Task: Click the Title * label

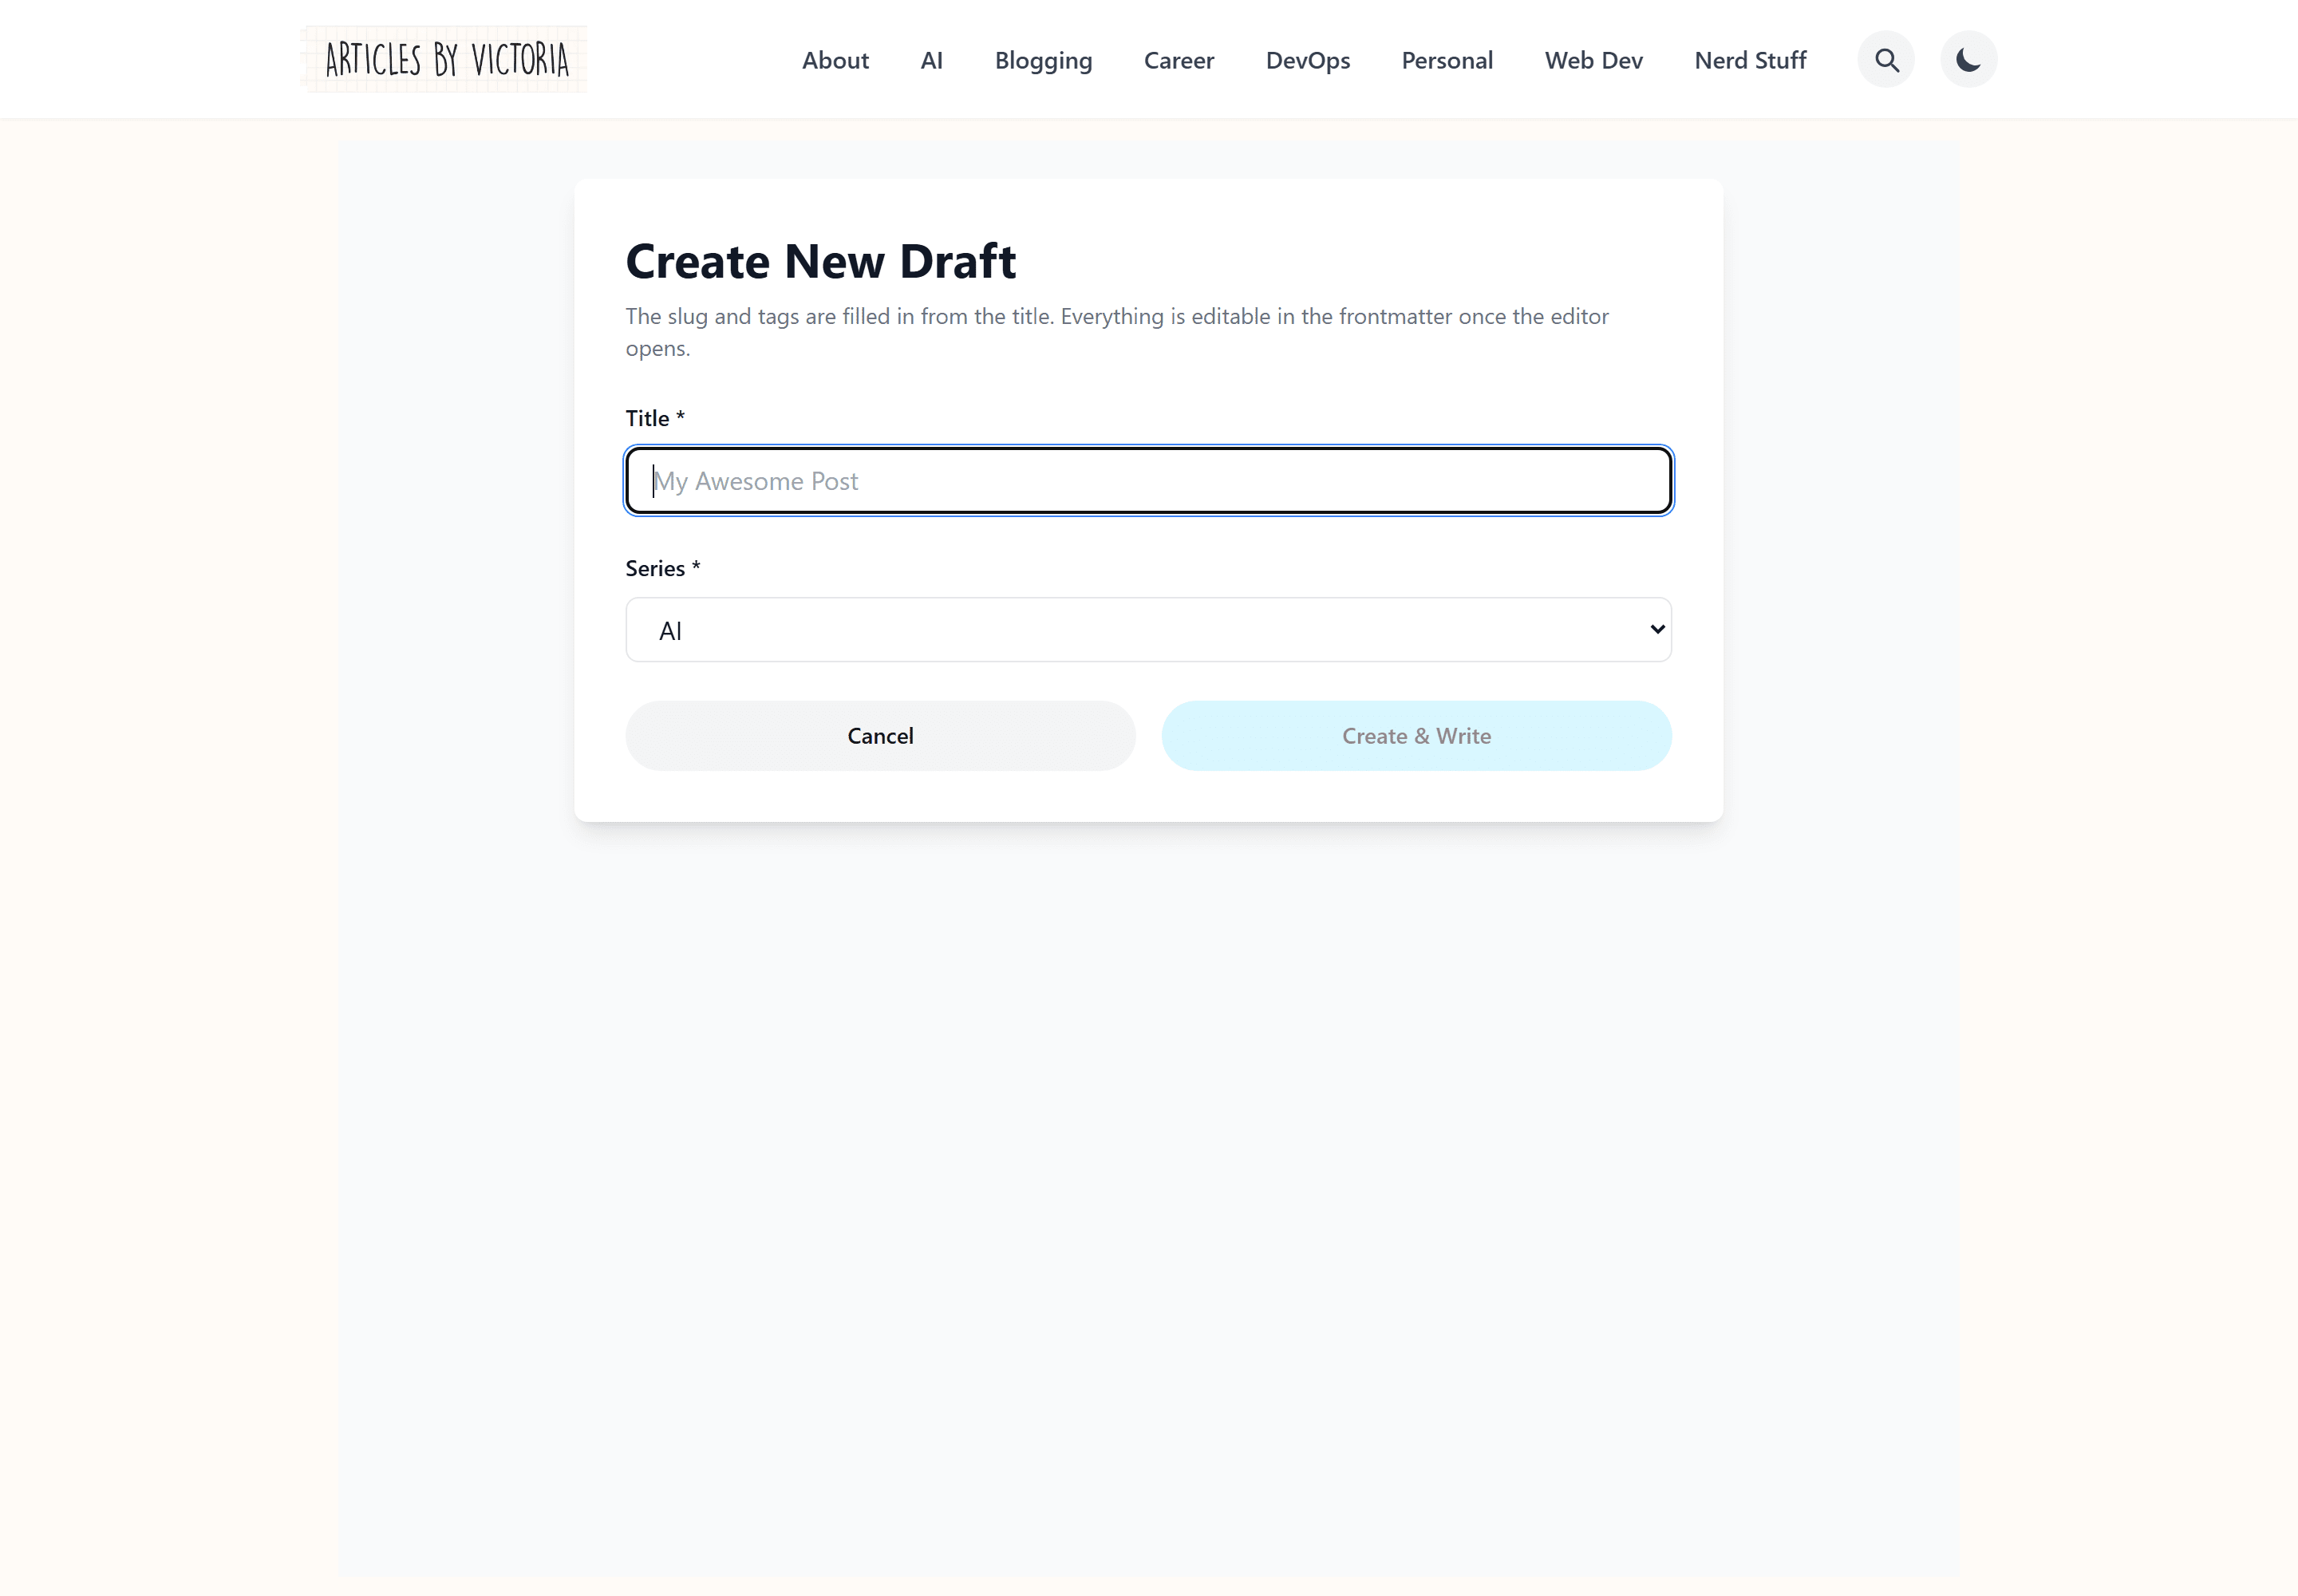Action: 655,418
